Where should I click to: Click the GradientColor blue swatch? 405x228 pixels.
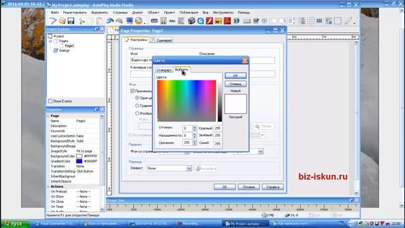(79, 161)
